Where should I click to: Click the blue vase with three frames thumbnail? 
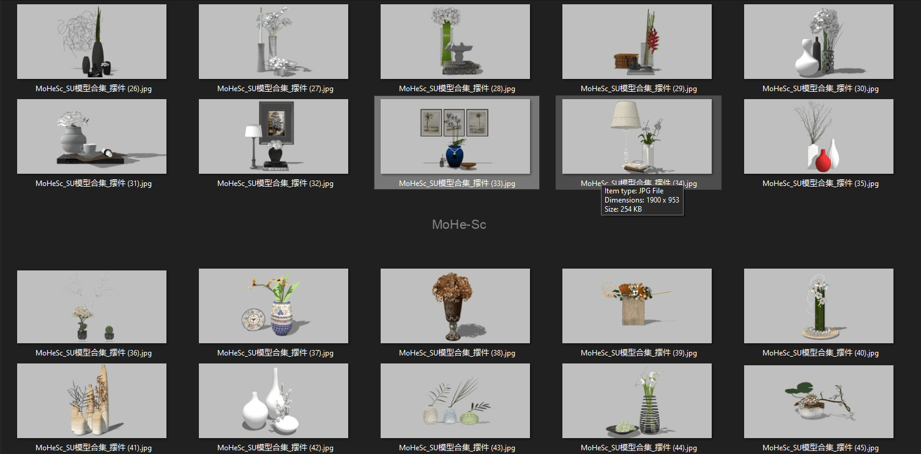[x=455, y=136]
